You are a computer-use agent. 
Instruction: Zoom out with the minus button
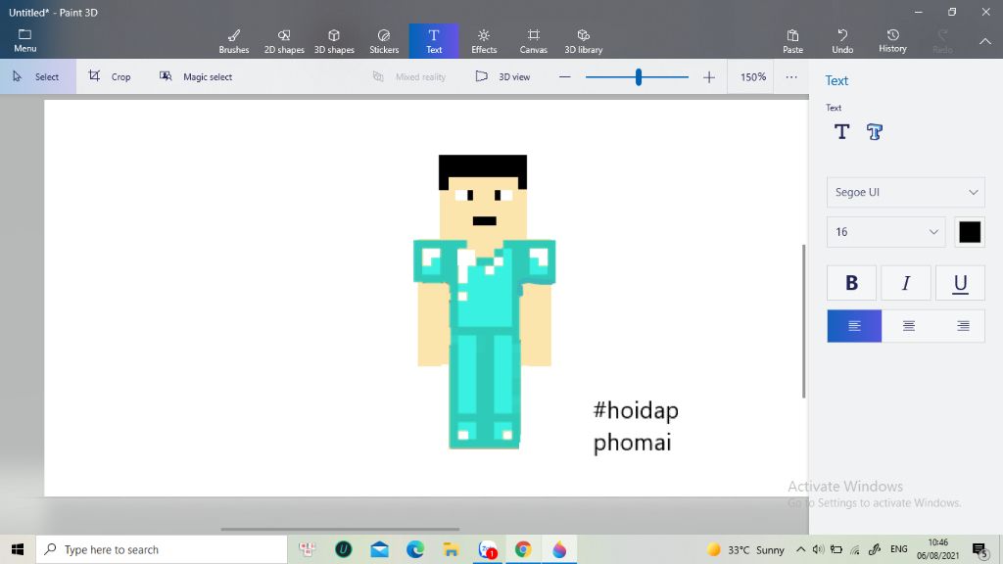(x=564, y=76)
